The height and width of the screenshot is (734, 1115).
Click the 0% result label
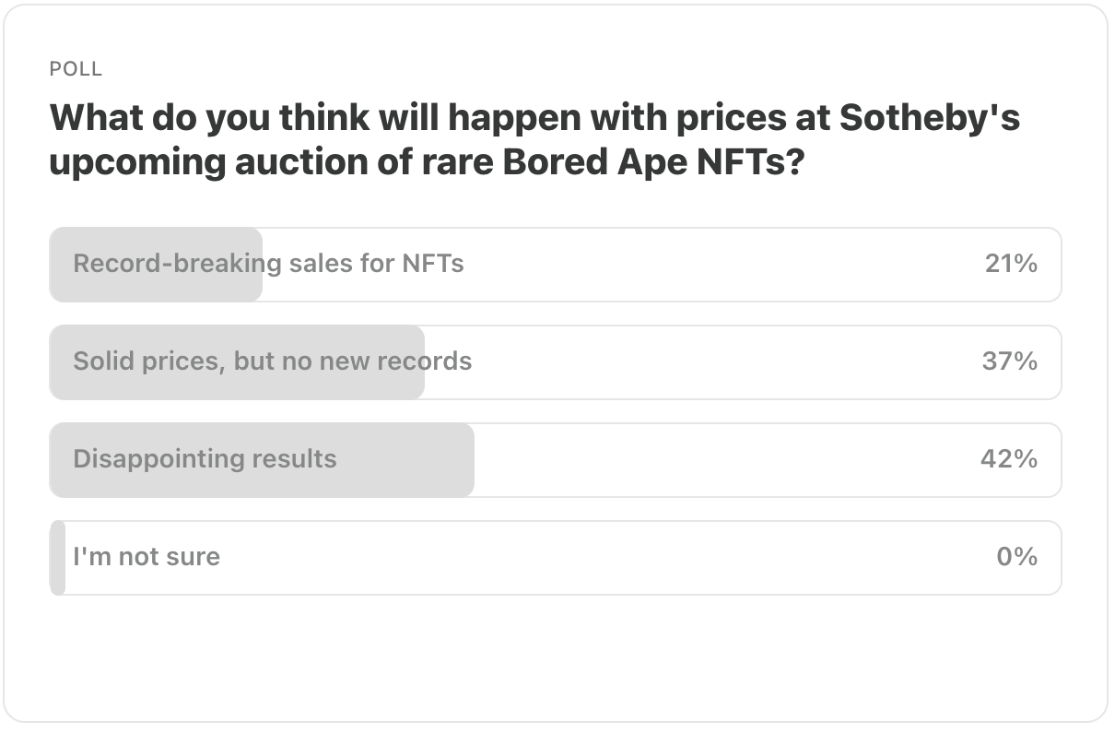(1017, 557)
